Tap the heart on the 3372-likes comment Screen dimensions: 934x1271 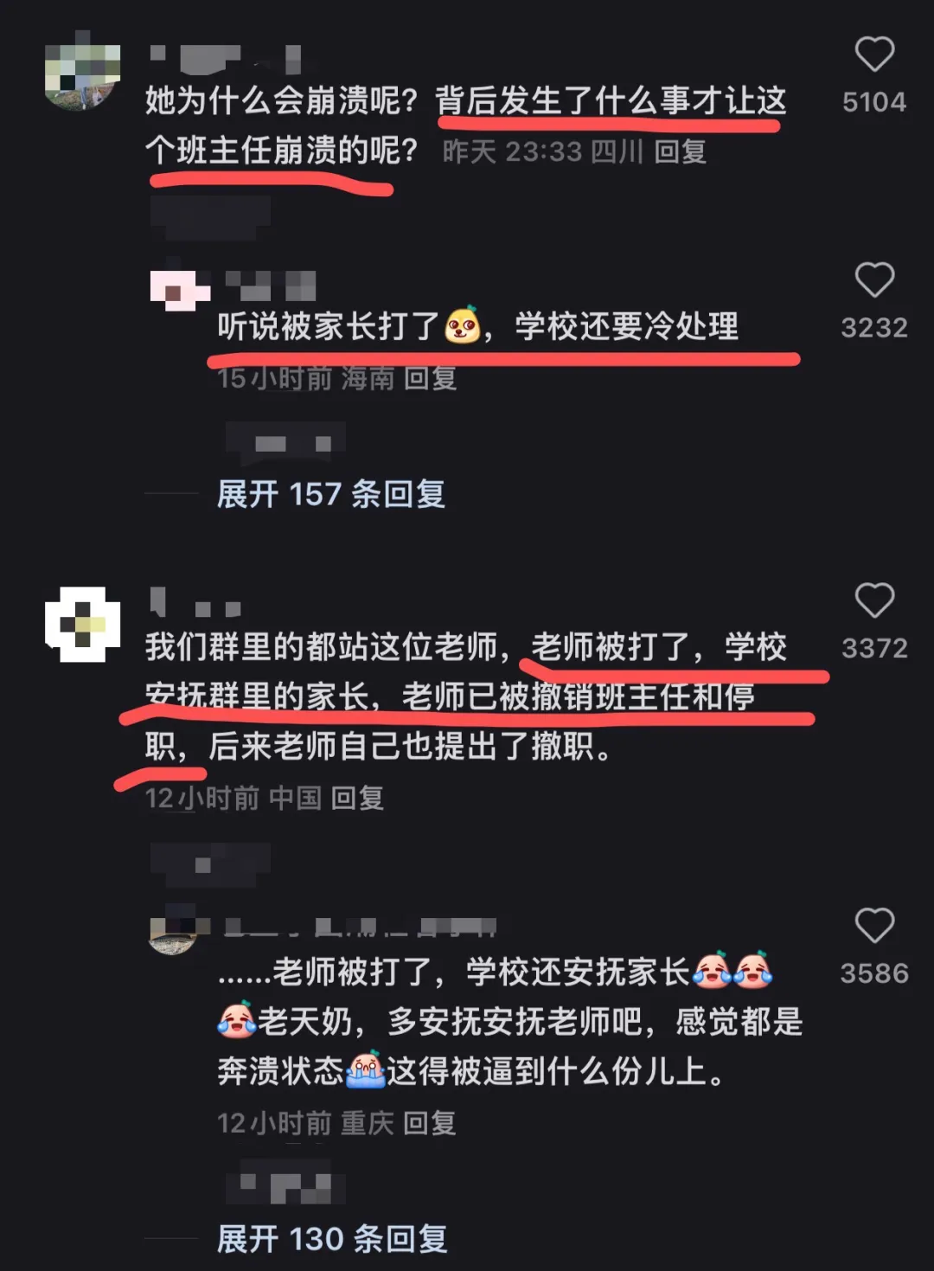click(x=874, y=600)
